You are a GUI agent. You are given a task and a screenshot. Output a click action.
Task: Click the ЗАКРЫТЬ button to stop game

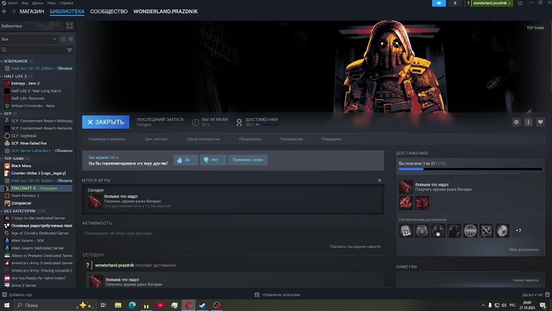106,122
